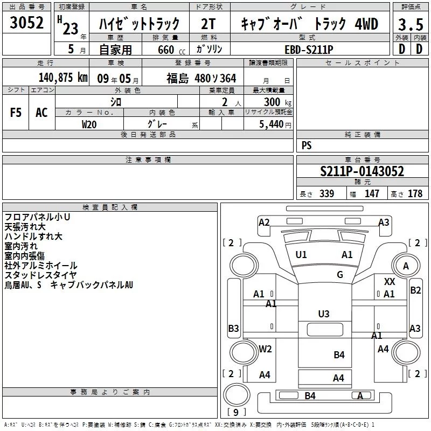Select the B2 mark on right side
This screenshot has height=431, width=431.
pos(415,290)
